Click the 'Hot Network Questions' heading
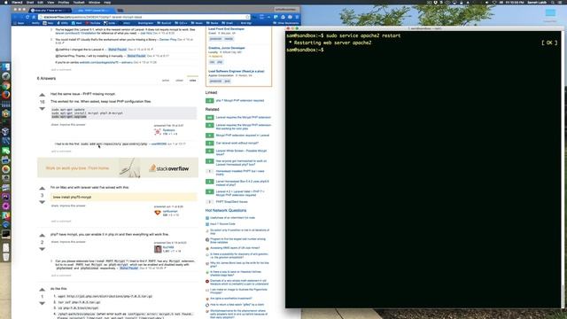The height and width of the screenshot is (319, 567). [226, 211]
